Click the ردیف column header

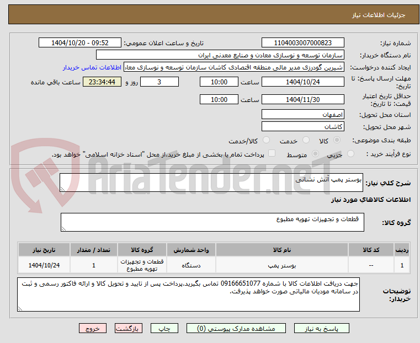(x=402, y=250)
